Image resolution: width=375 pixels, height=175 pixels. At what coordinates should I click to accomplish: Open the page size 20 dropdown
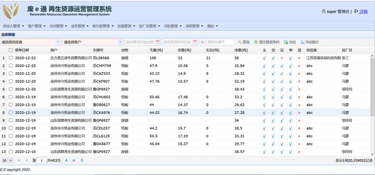point(7,160)
